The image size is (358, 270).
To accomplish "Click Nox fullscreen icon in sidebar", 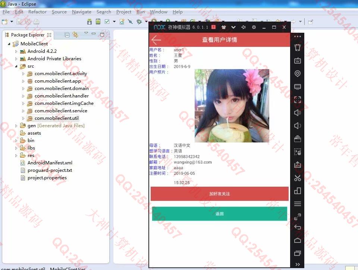I will (298, 100).
